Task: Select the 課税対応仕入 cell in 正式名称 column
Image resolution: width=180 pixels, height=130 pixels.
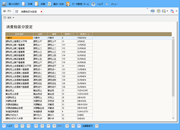Action: [x=19, y=115]
